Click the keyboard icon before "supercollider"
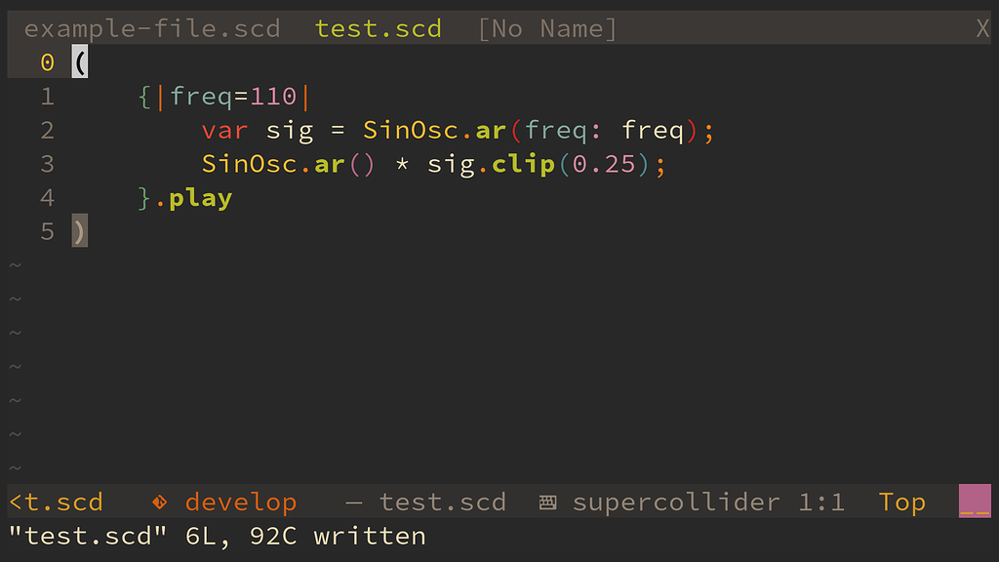The image size is (999, 562). click(547, 502)
